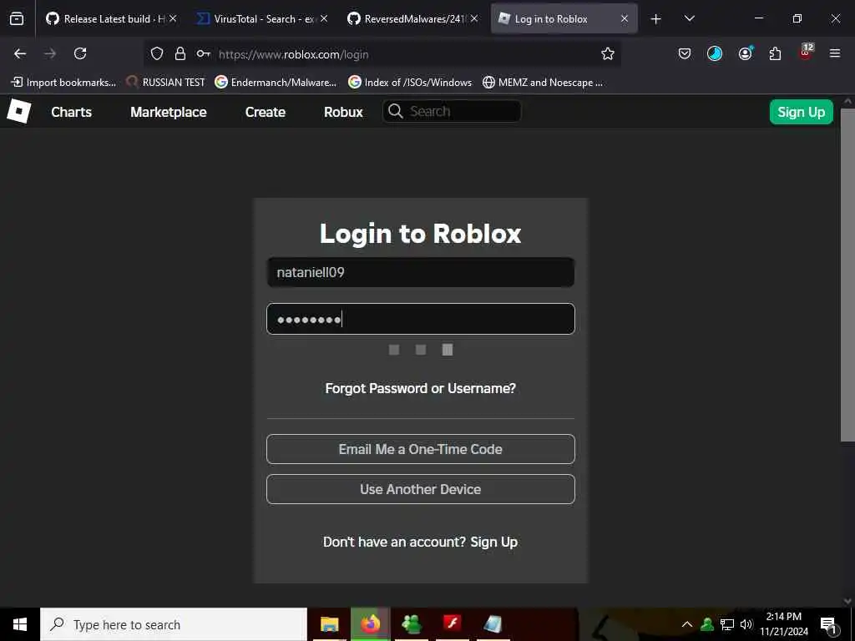
Task: Click the green Sign Up button
Action: point(801,112)
